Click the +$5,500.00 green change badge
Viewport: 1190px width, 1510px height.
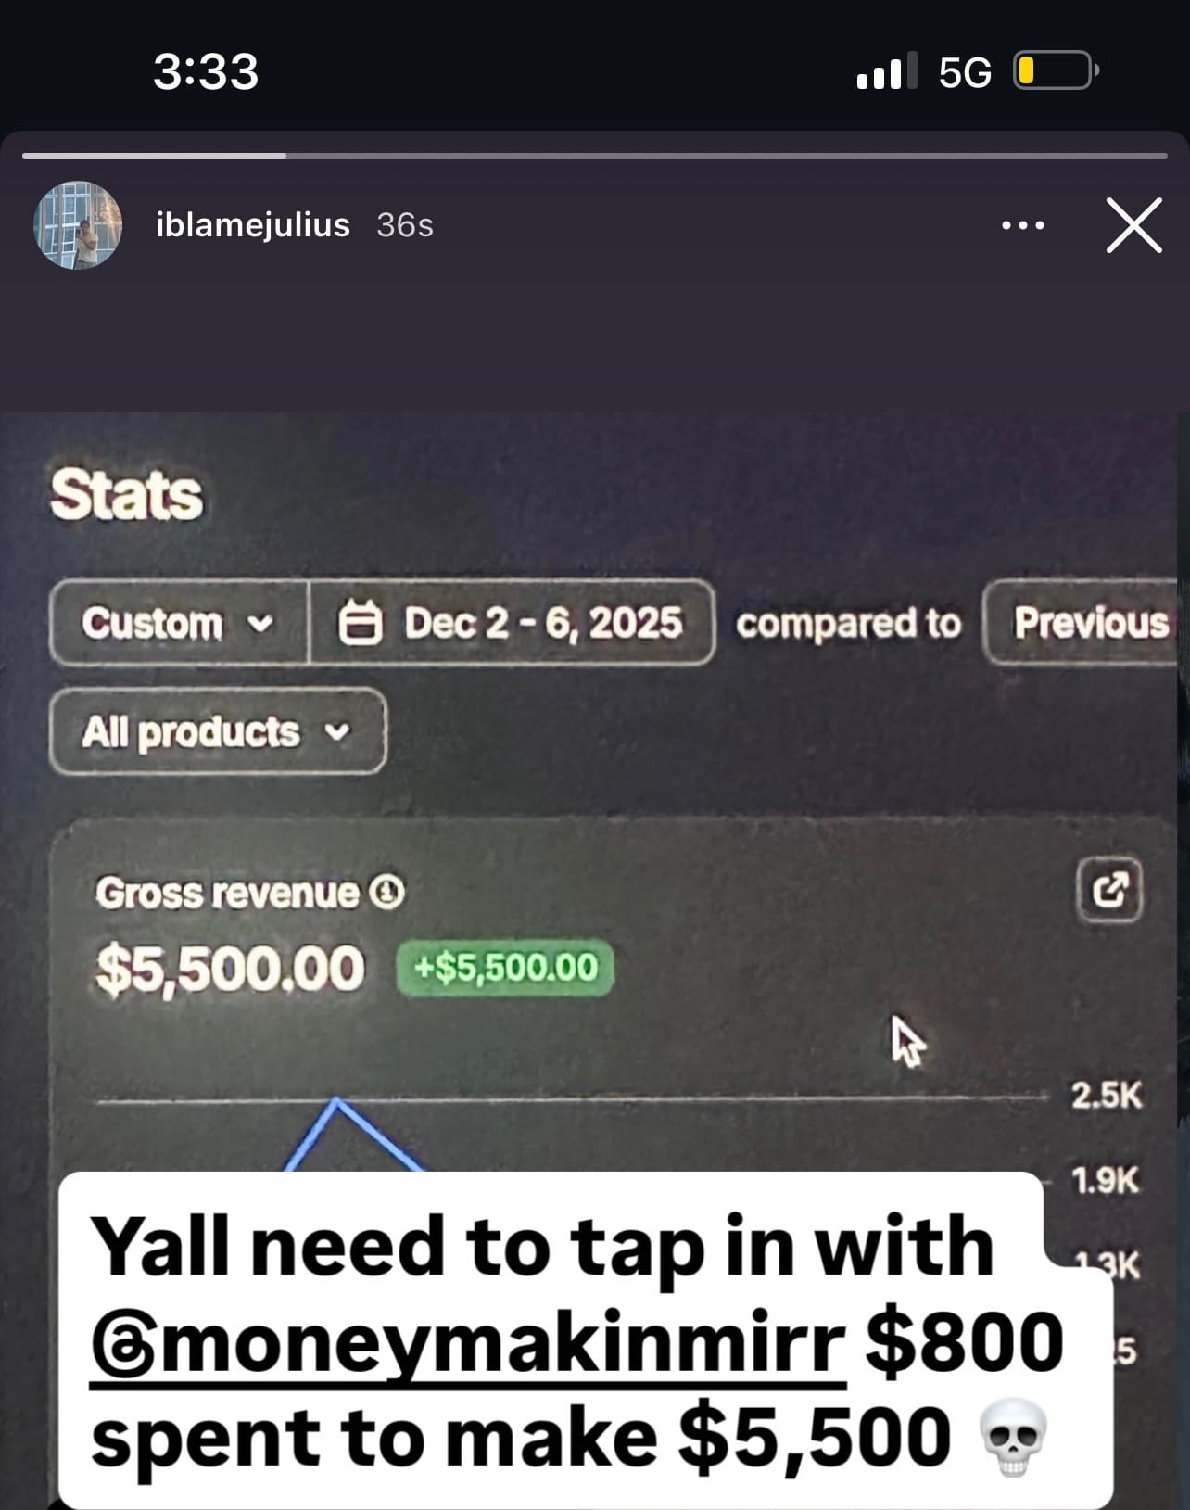click(x=505, y=968)
